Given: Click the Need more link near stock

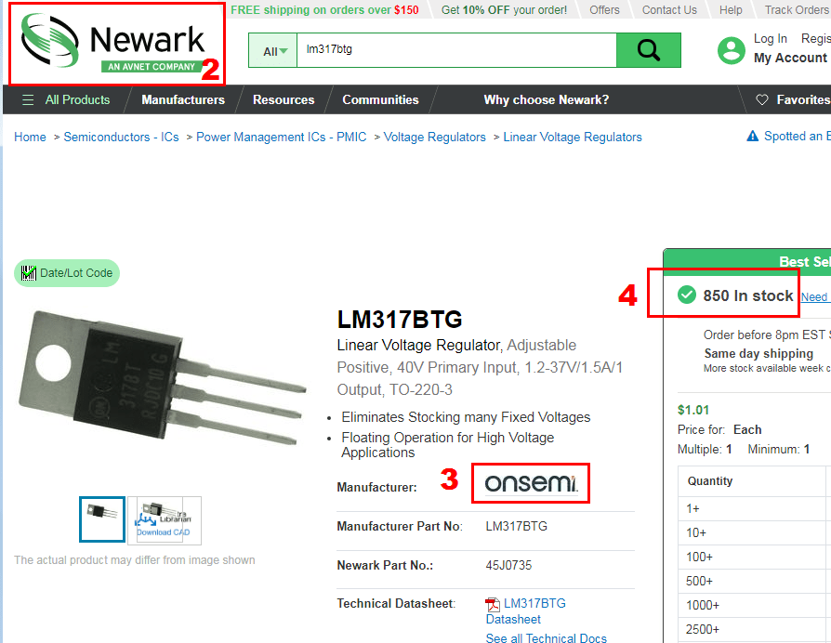Looking at the screenshot, I should coord(814,297).
